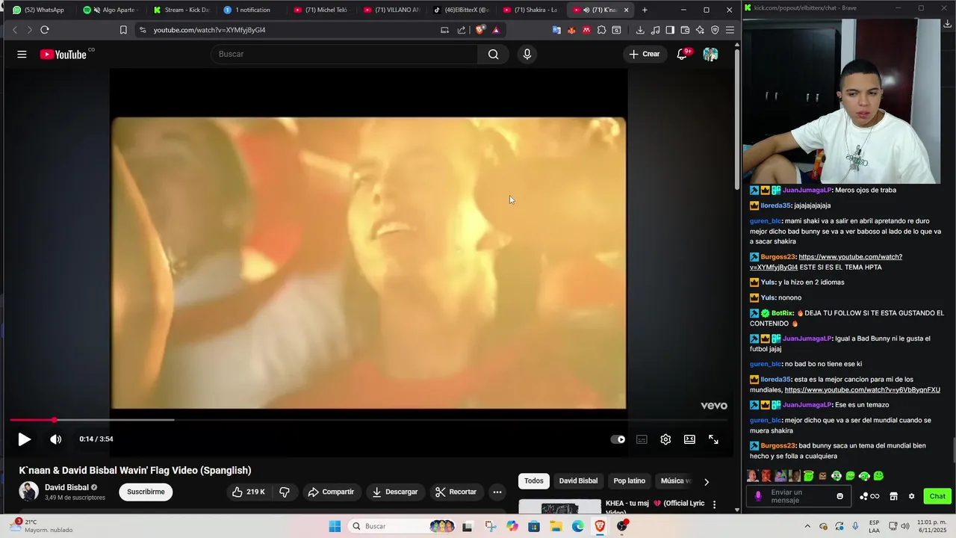This screenshot has width=956, height=538.
Task: Start voice search with microphone icon
Action: click(527, 54)
